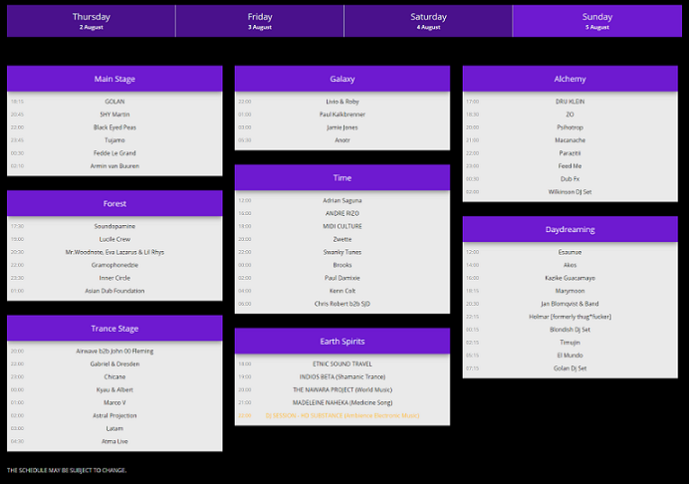This screenshot has width=689, height=484.
Task: Select Gramophonedzie in the Forest list
Action: (115, 265)
